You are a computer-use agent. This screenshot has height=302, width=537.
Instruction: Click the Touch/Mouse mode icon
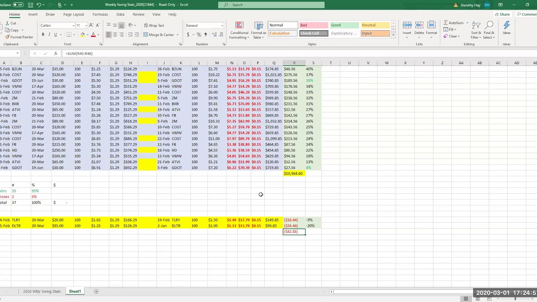pyautogui.click(x=60, y=5)
